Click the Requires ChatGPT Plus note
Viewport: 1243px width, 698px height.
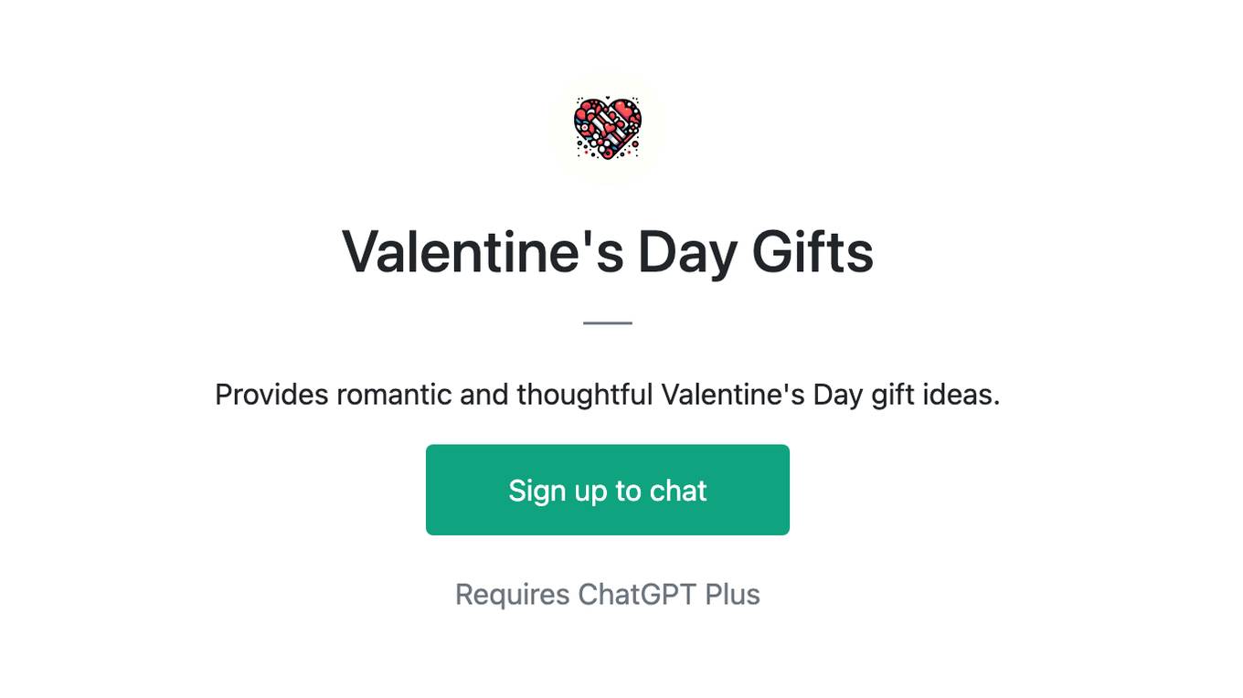(x=608, y=594)
